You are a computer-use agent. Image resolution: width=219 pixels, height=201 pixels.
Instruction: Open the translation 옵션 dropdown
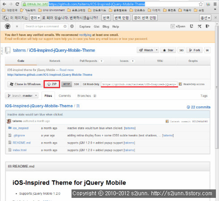click(x=205, y=18)
